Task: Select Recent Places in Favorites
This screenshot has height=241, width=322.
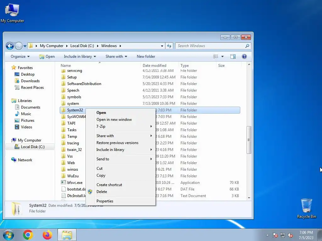Action: click(32, 88)
